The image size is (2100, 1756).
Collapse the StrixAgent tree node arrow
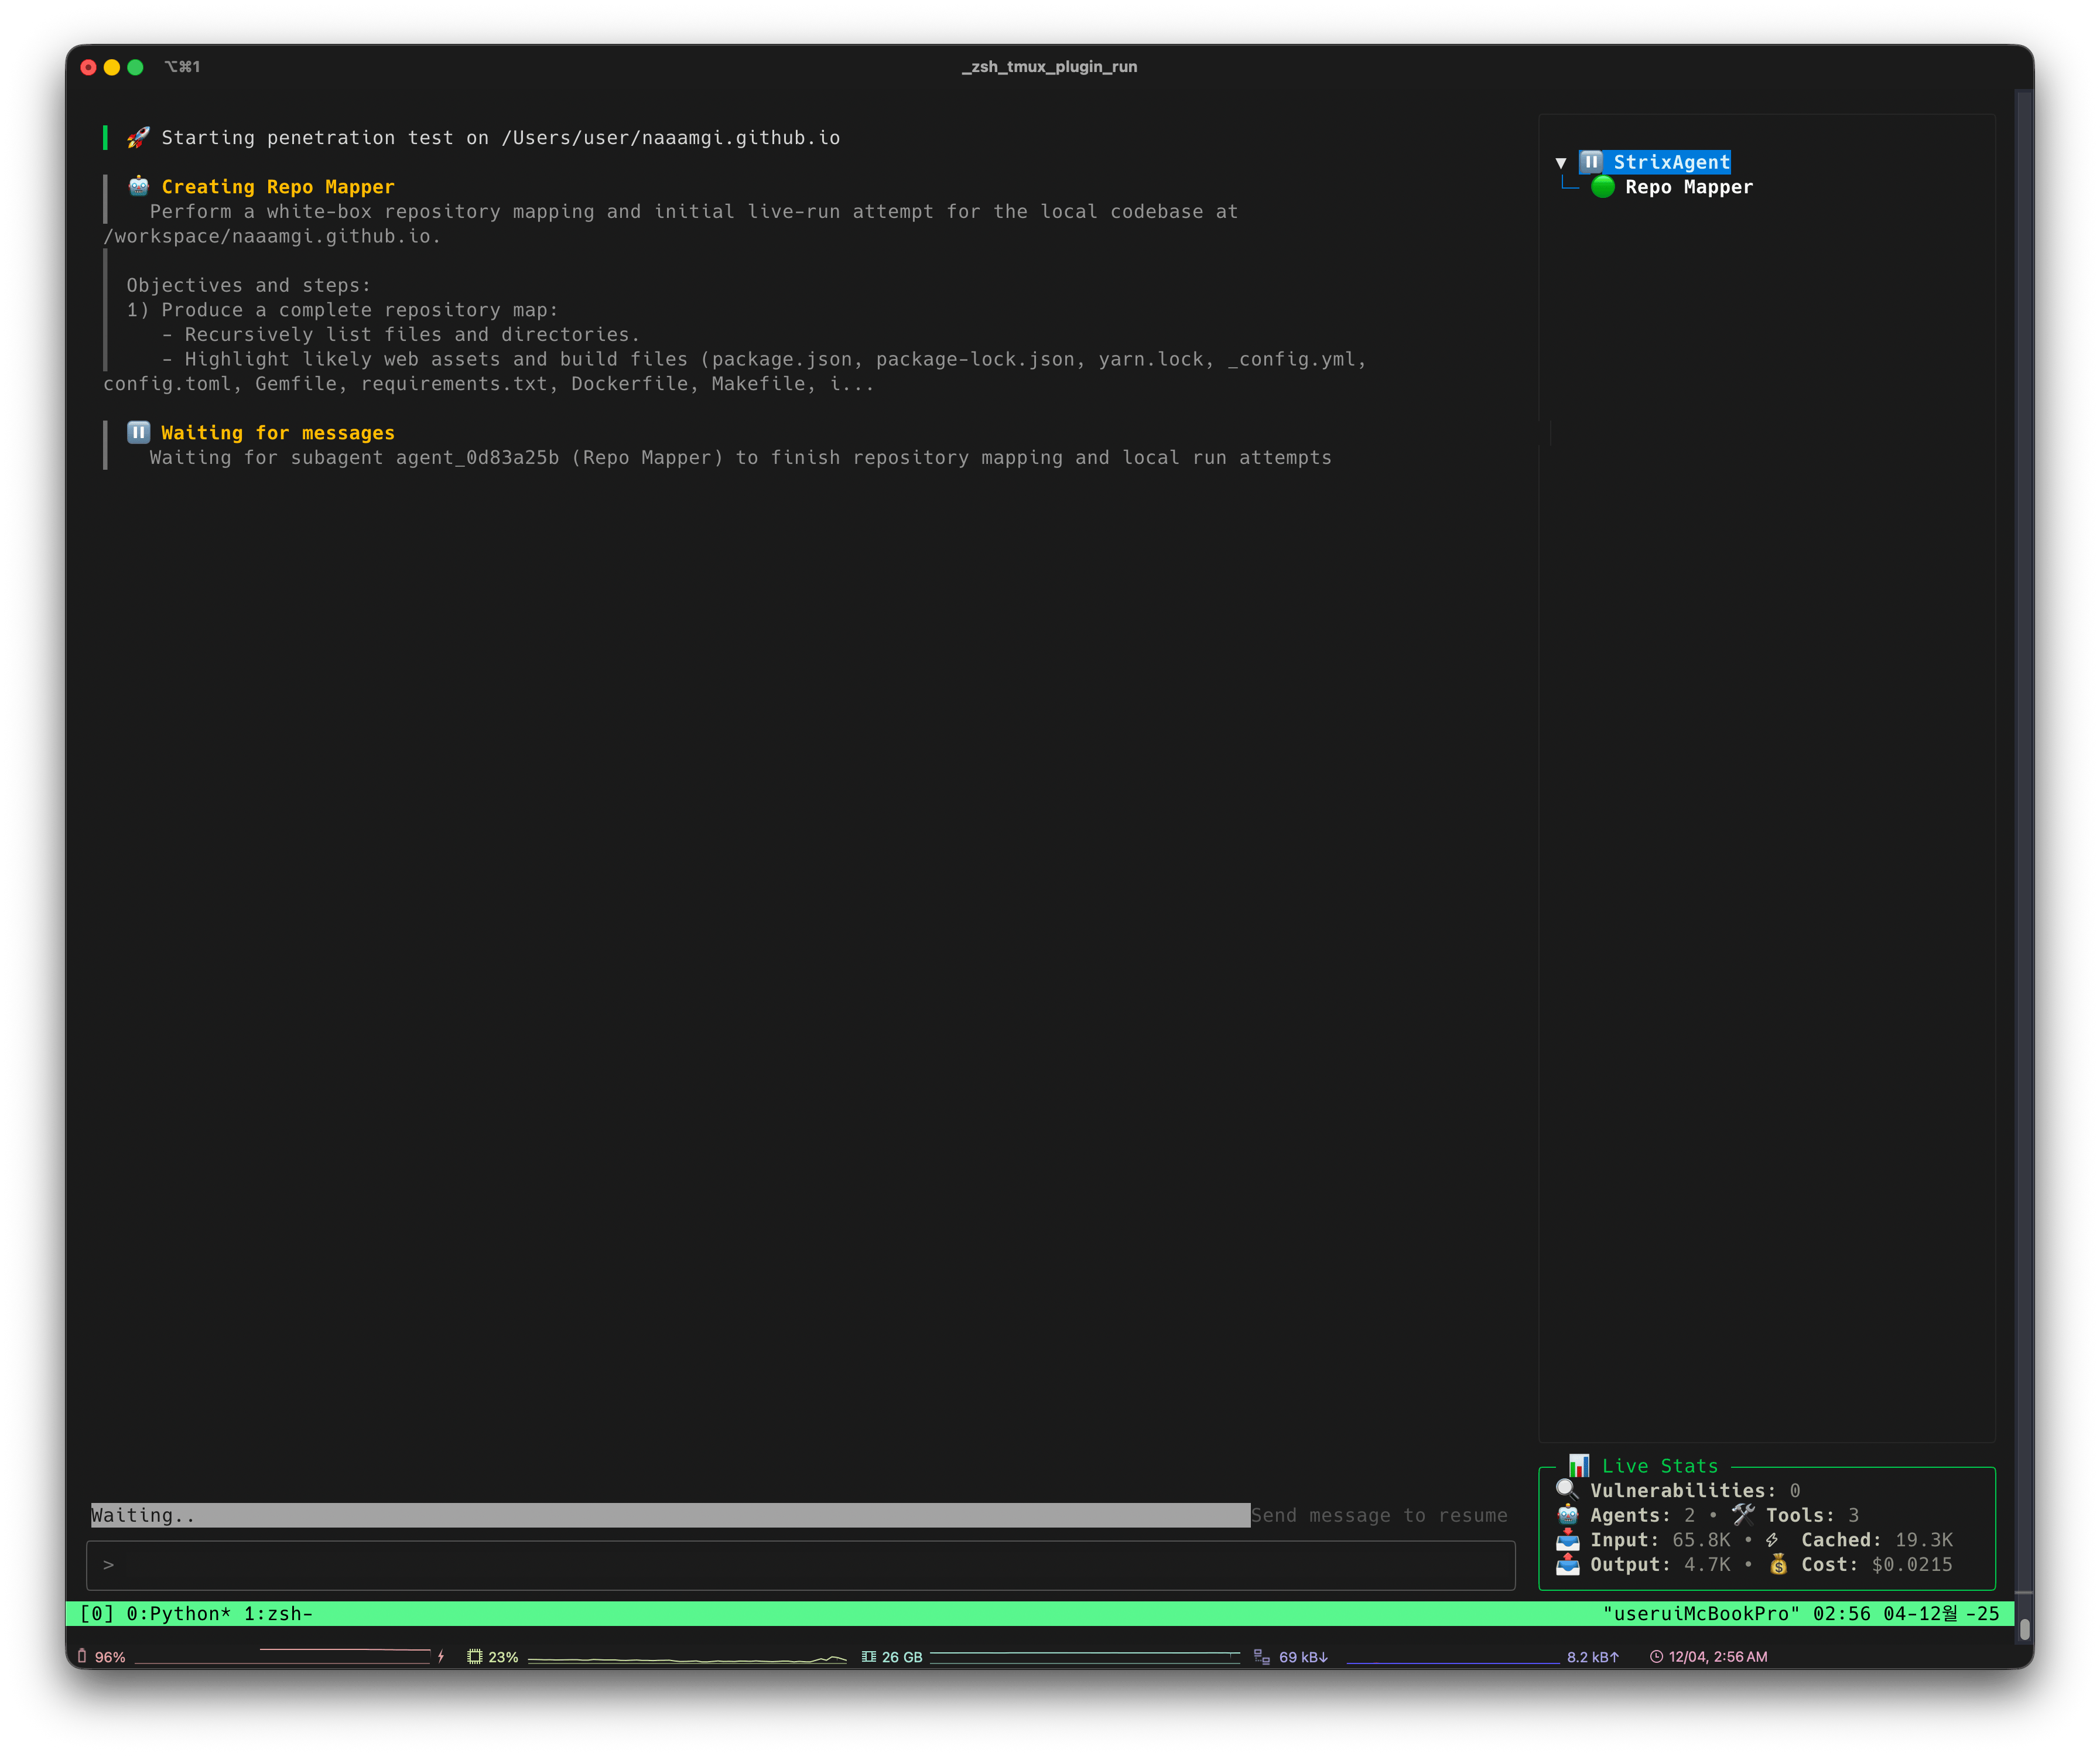(1560, 162)
